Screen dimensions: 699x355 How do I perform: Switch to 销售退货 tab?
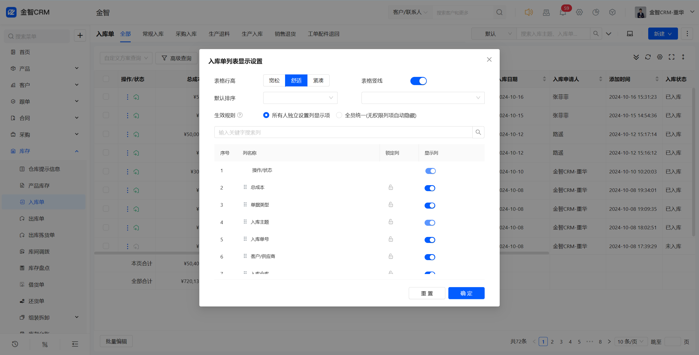(x=285, y=34)
